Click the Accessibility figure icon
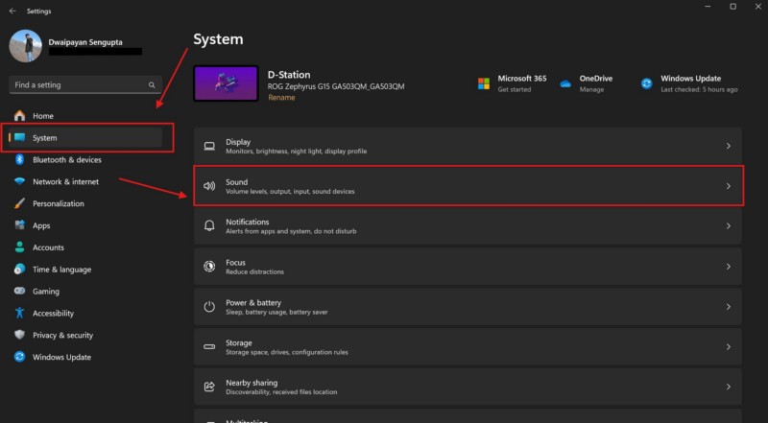This screenshot has width=768, height=423. [19, 314]
